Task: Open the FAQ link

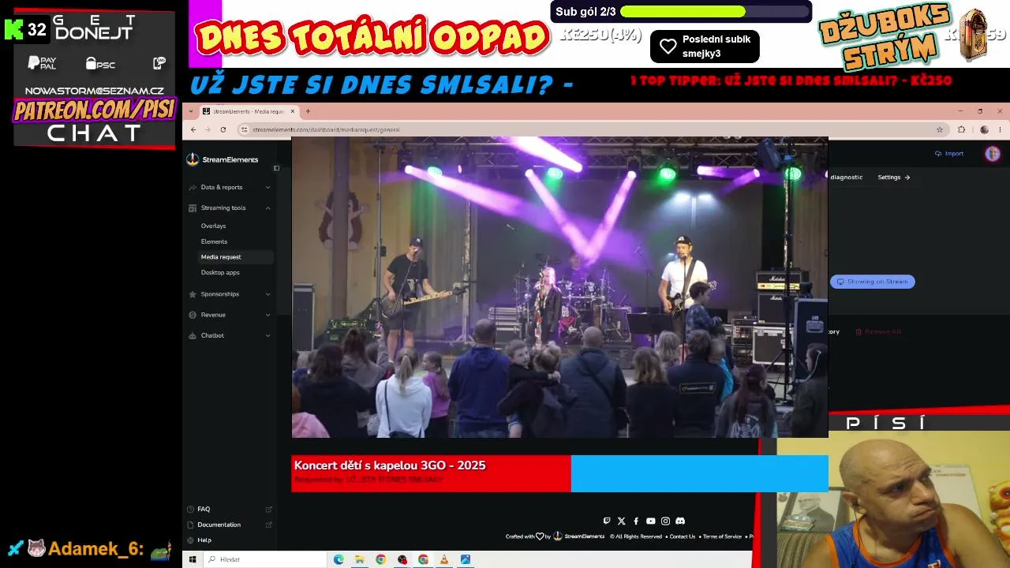Action: click(204, 510)
